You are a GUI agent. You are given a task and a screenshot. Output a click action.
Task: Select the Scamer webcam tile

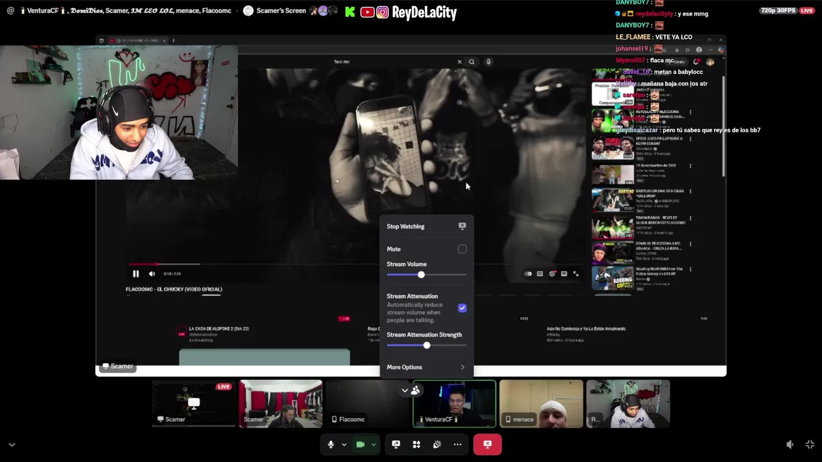281,404
